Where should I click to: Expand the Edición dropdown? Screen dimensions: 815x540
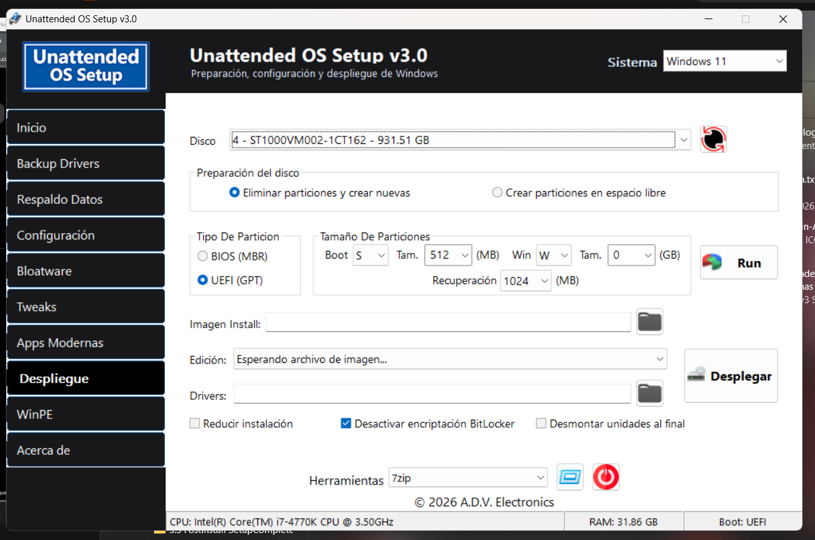tap(450, 359)
